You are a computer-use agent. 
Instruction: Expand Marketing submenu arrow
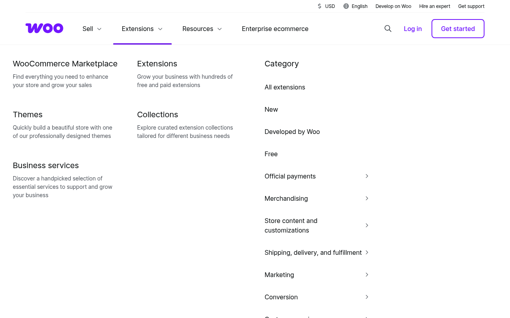(367, 275)
